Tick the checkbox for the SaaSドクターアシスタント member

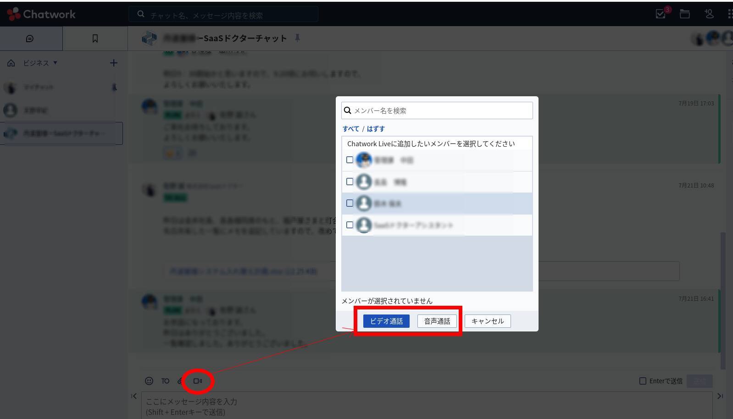tap(350, 225)
